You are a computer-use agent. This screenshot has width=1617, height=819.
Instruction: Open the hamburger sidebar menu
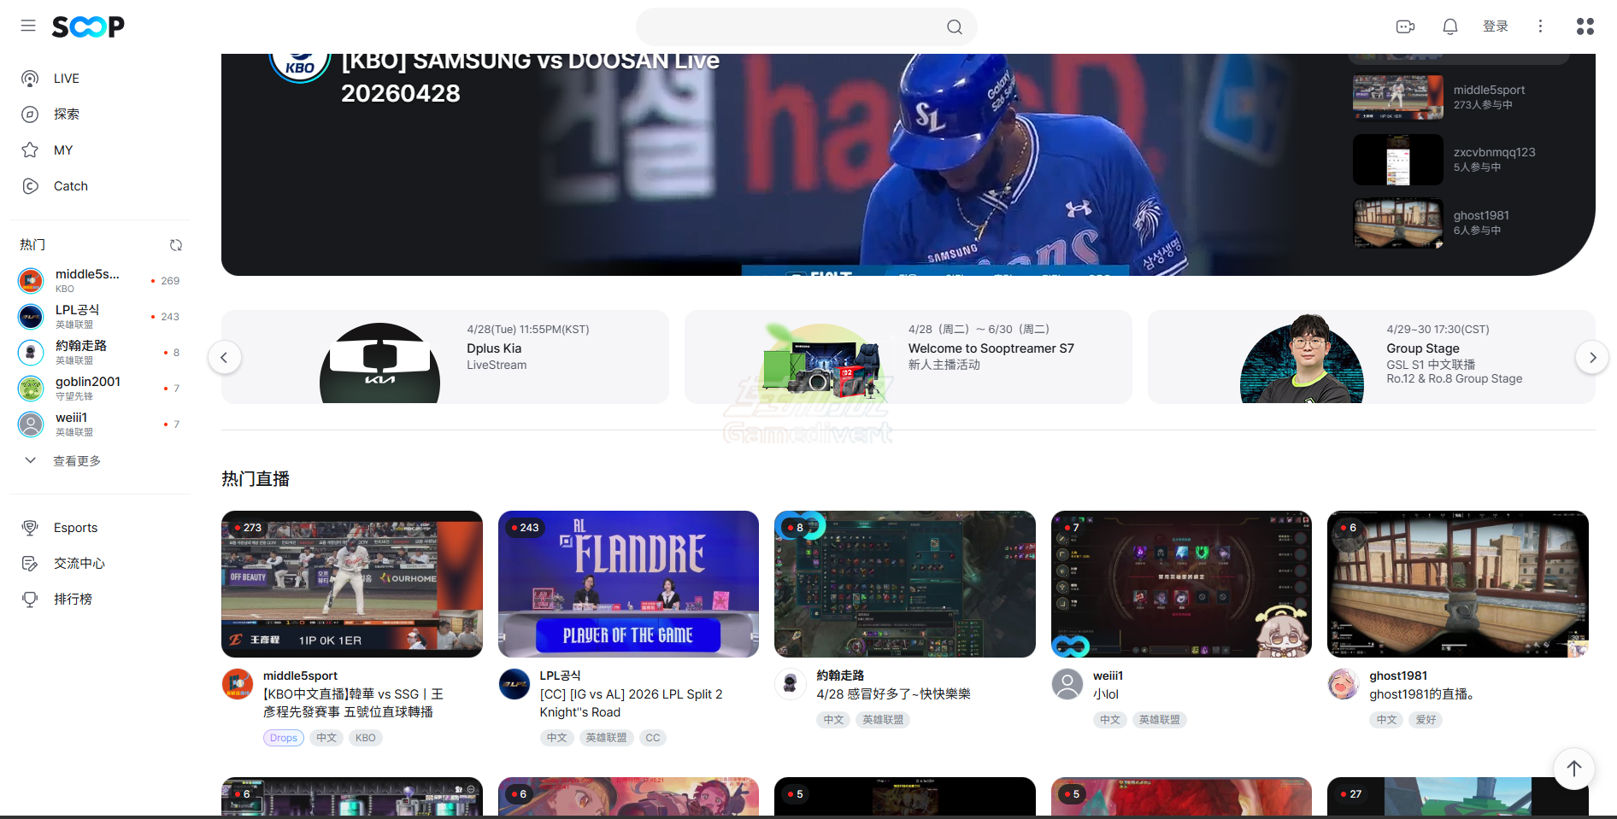(28, 26)
